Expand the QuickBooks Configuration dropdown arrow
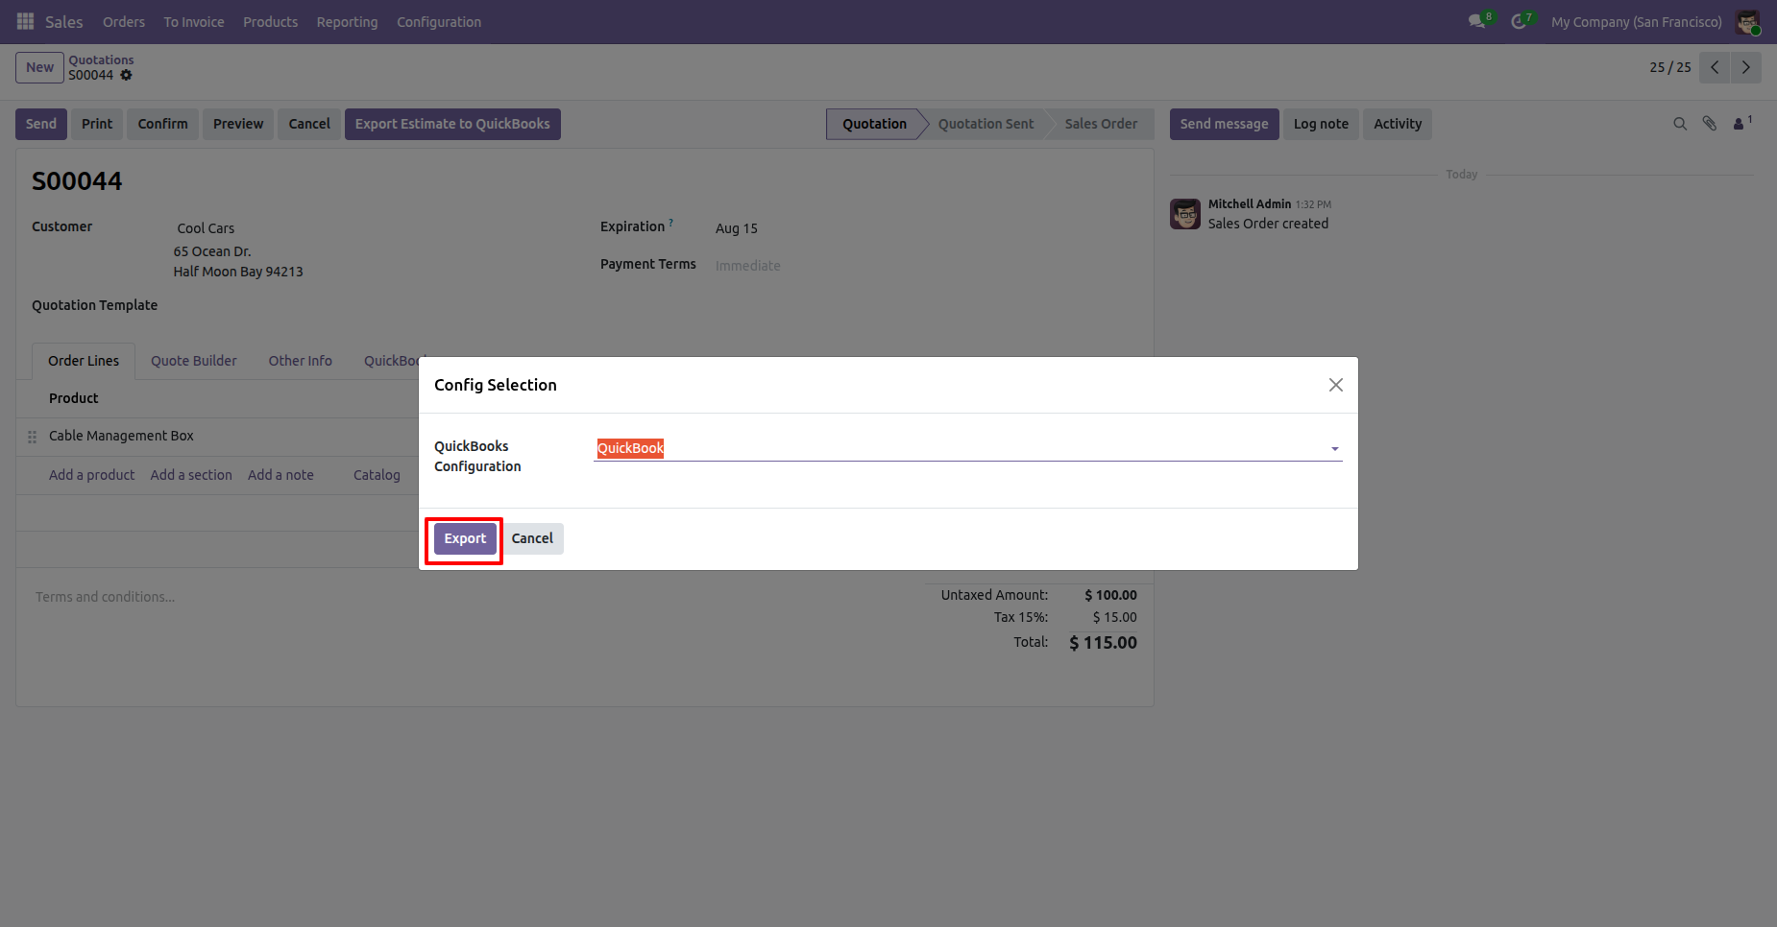The image size is (1777, 927). 1334,449
